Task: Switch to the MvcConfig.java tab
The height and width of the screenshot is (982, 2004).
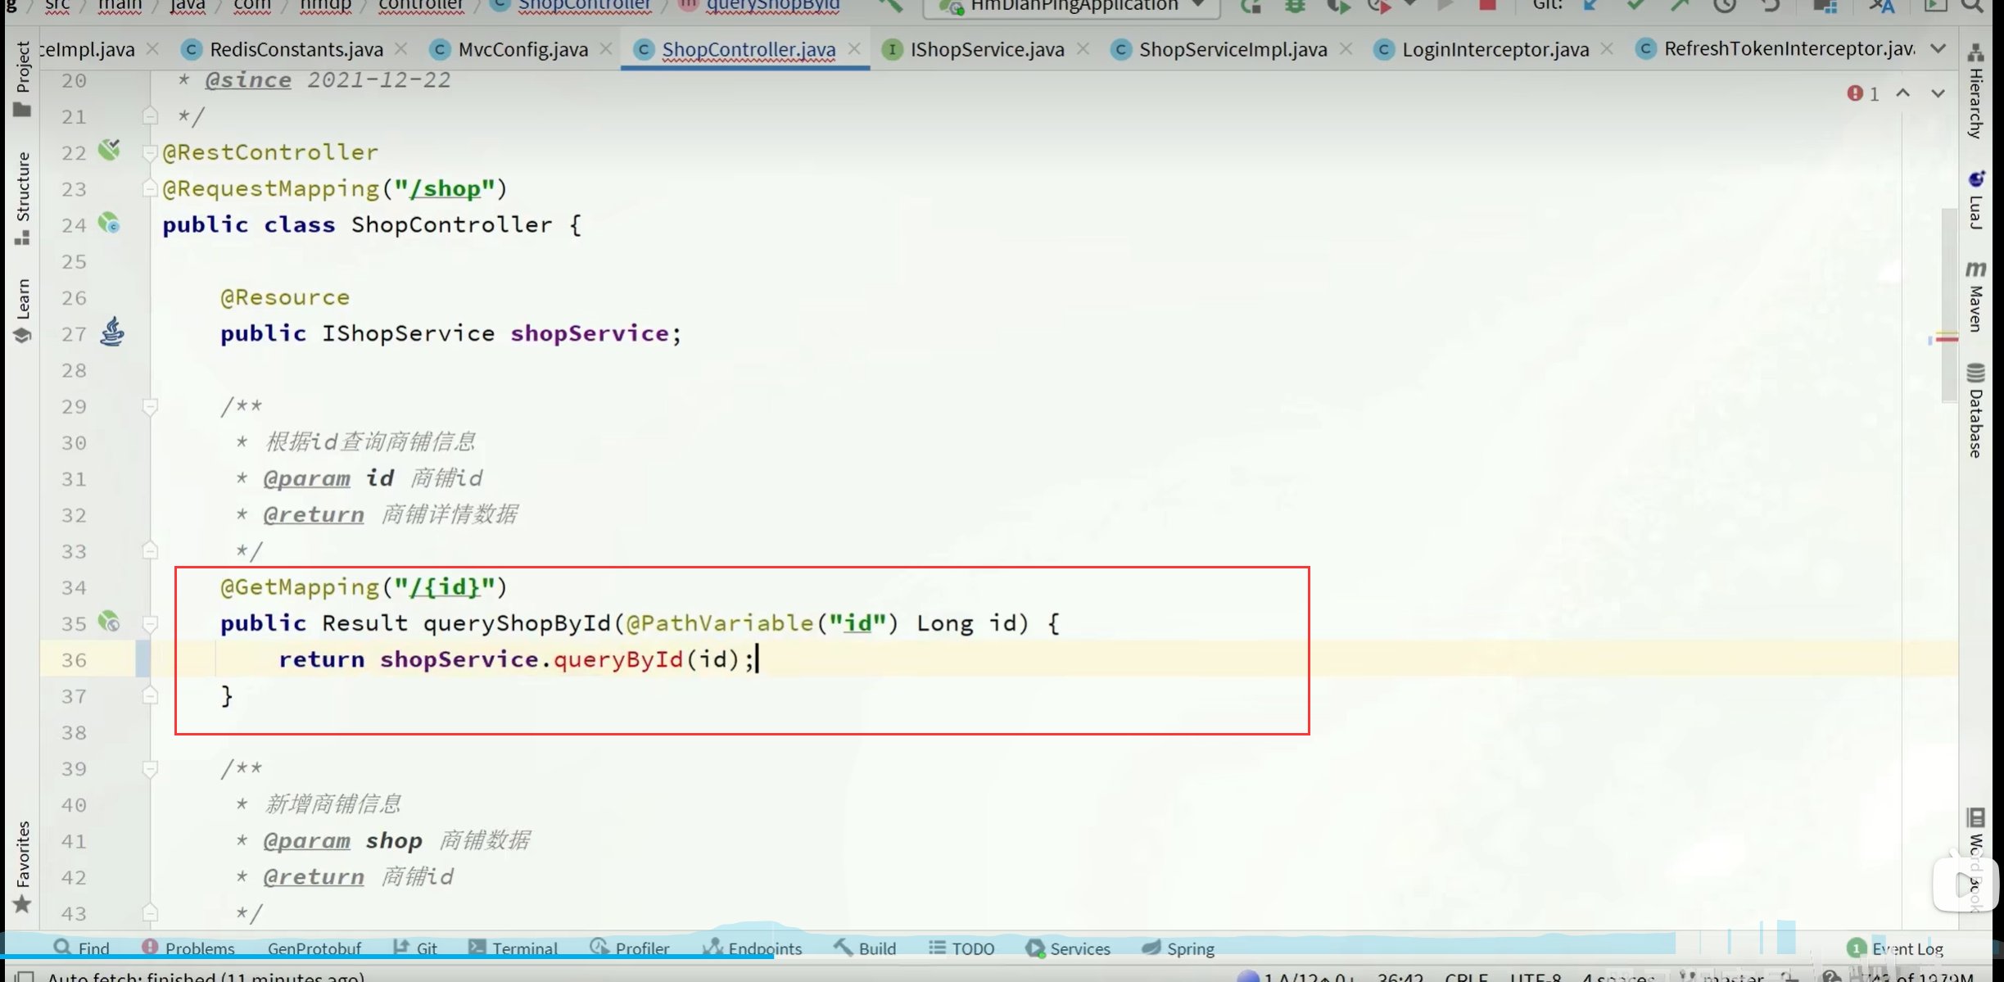Action: 522,49
